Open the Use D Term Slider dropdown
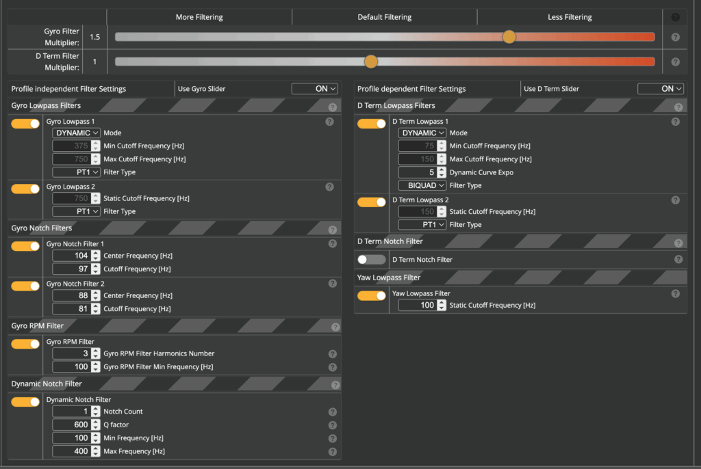Viewport: 701px width, 469px height. pyautogui.click(x=661, y=88)
